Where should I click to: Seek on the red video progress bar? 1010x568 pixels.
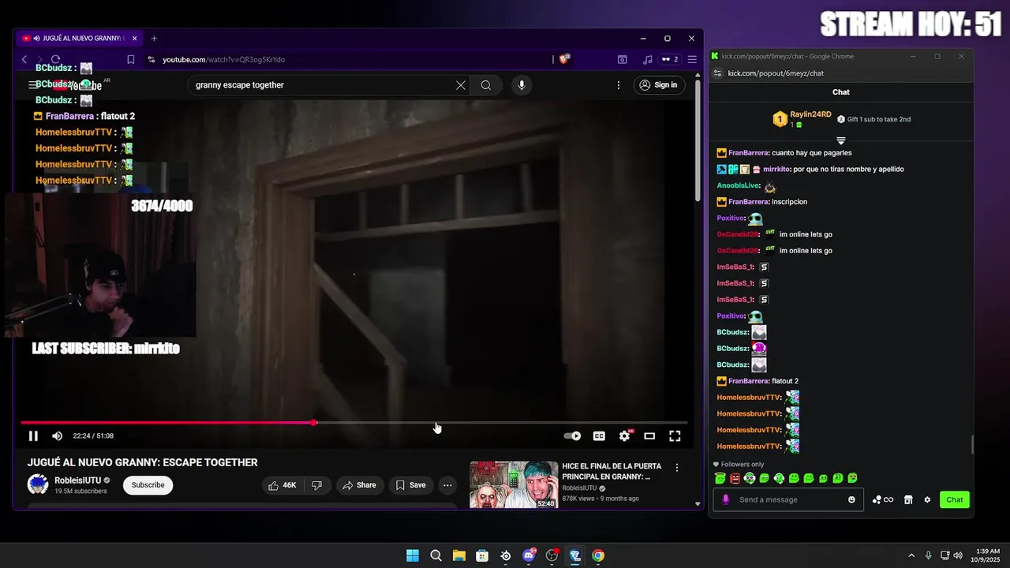[x=354, y=423]
